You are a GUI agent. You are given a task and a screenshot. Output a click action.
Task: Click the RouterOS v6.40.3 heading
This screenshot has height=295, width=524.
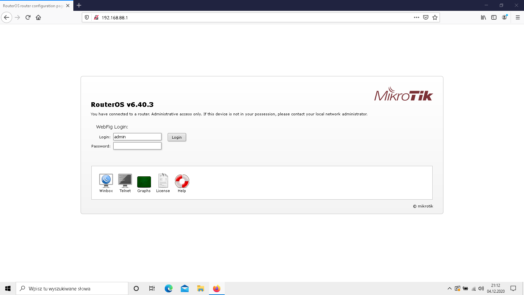pos(122,105)
